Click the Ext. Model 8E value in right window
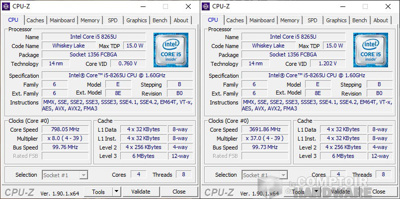400x199 pixels. (x=318, y=93)
